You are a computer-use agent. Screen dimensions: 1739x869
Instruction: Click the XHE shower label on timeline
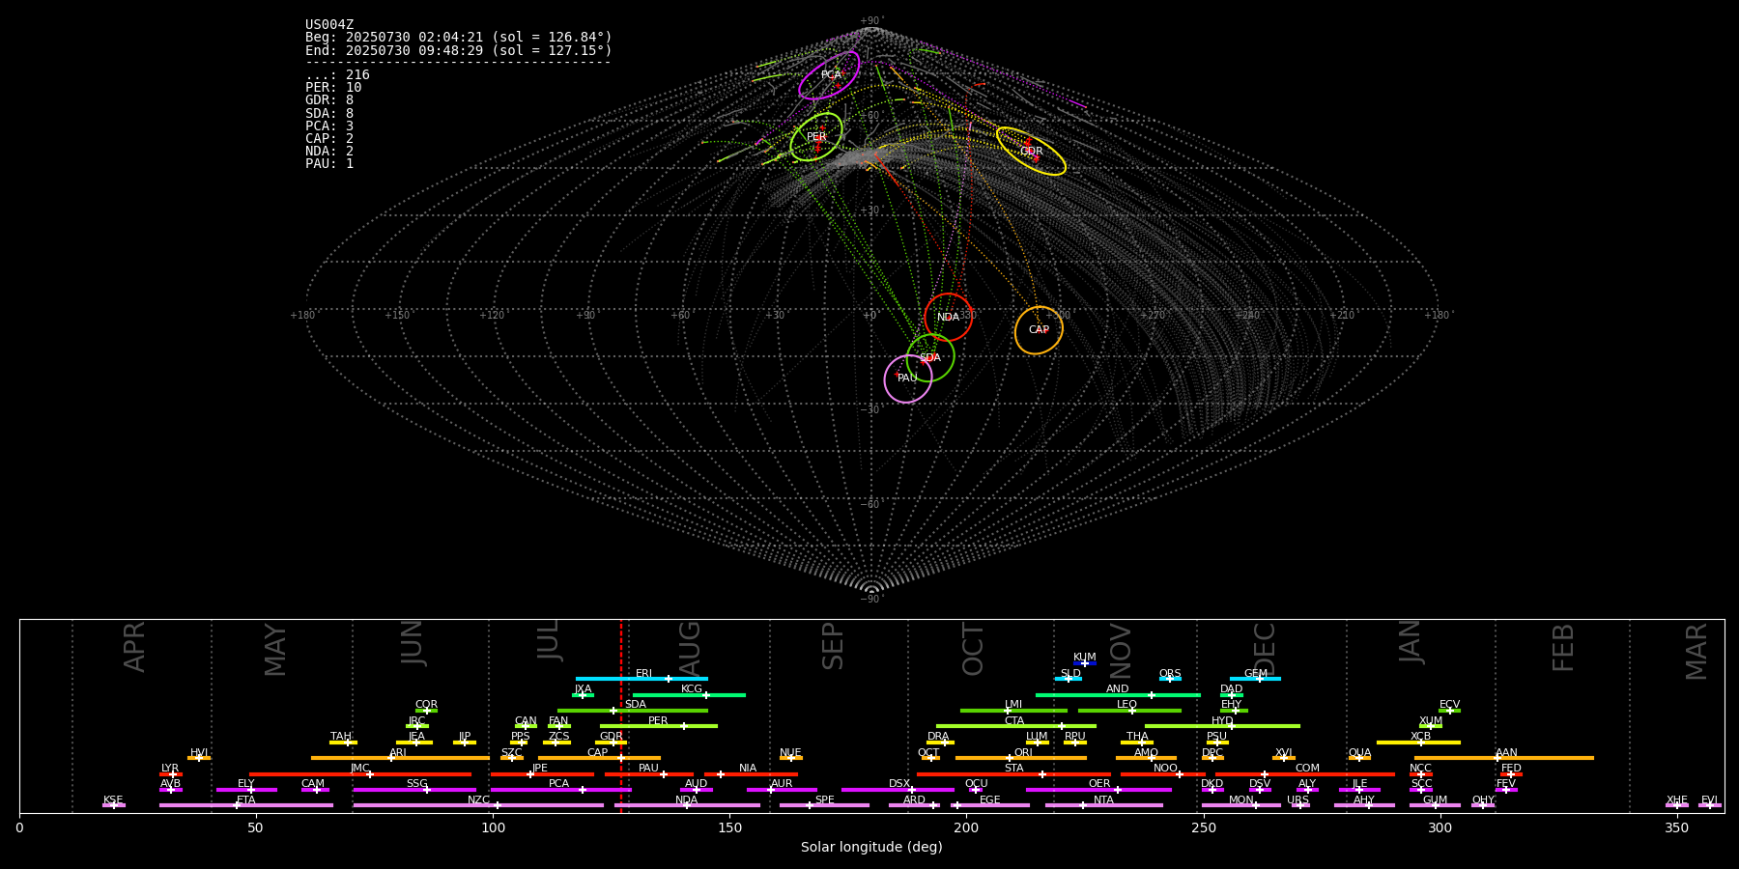pos(1677,800)
